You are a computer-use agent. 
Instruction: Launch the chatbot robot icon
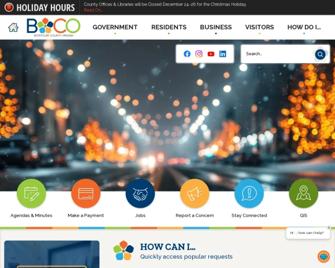(324, 256)
